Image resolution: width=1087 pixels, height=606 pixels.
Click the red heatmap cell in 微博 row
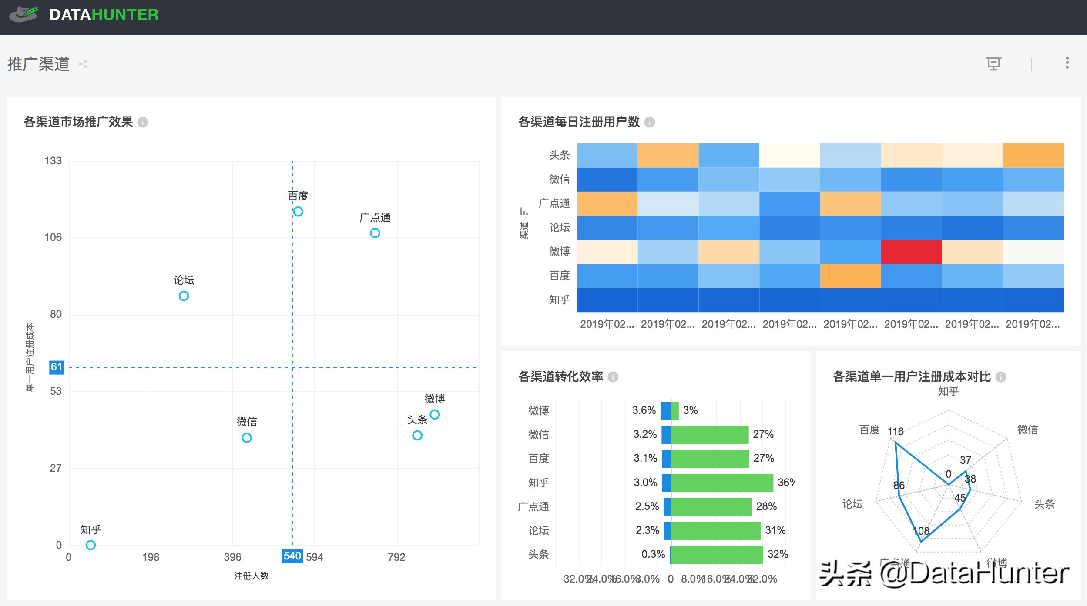[911, 252]
